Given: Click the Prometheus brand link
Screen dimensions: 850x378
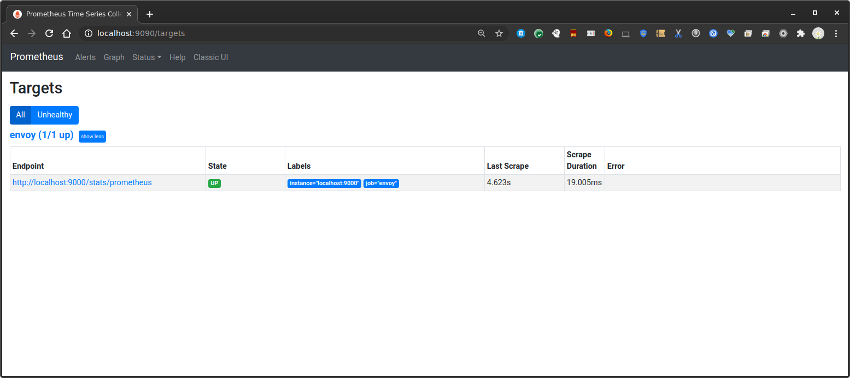Looking at the screenshot, I should [x=37, y=57].
